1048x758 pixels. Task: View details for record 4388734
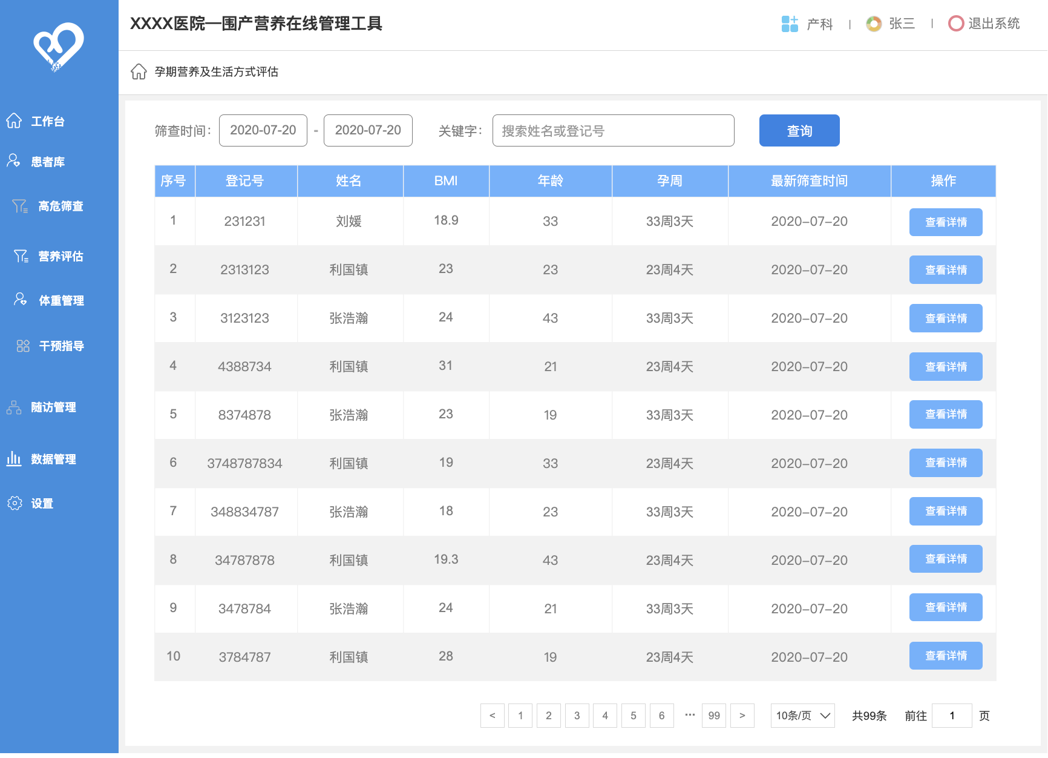coord(946,367)
